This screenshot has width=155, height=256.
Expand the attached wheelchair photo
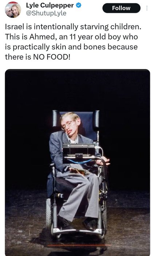pos(77,162)
